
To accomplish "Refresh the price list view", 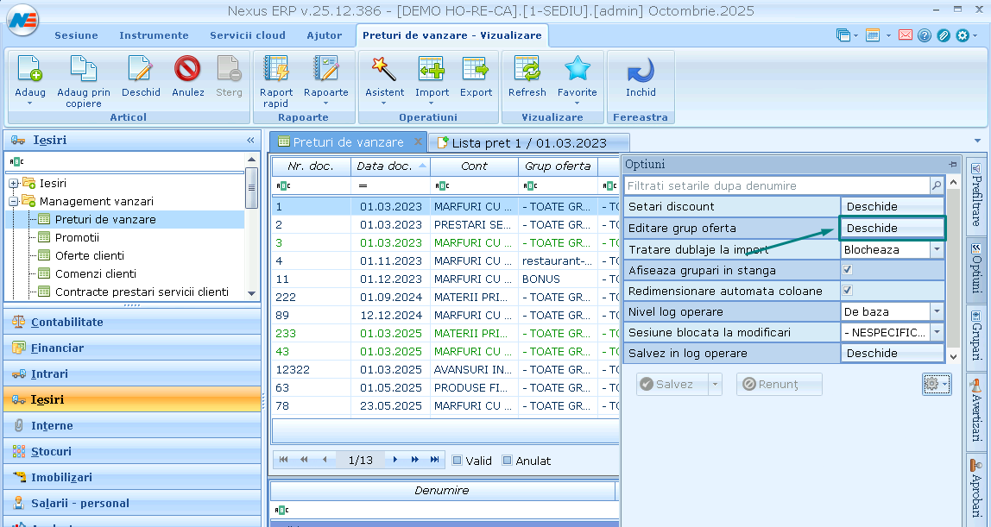I will point(527,70).
